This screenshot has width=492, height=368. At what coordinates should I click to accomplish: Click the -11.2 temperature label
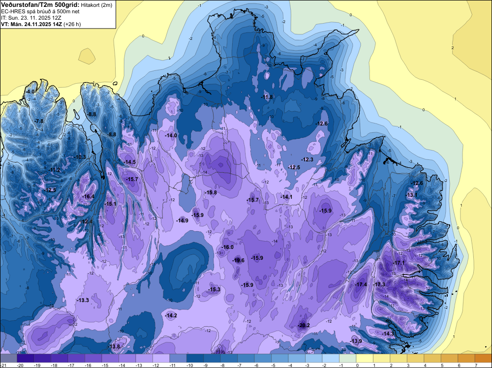tap(54, 170)
